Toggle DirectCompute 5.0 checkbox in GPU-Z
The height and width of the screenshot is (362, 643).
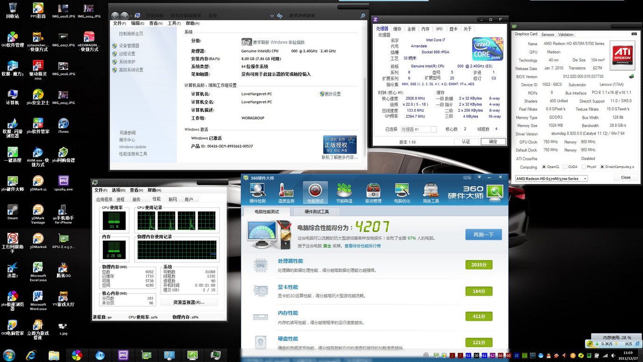pyautogui.click(x=602, y=167)
